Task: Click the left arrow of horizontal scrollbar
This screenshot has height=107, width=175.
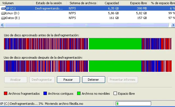Action: pyautogui.click(x=2, y=25)
